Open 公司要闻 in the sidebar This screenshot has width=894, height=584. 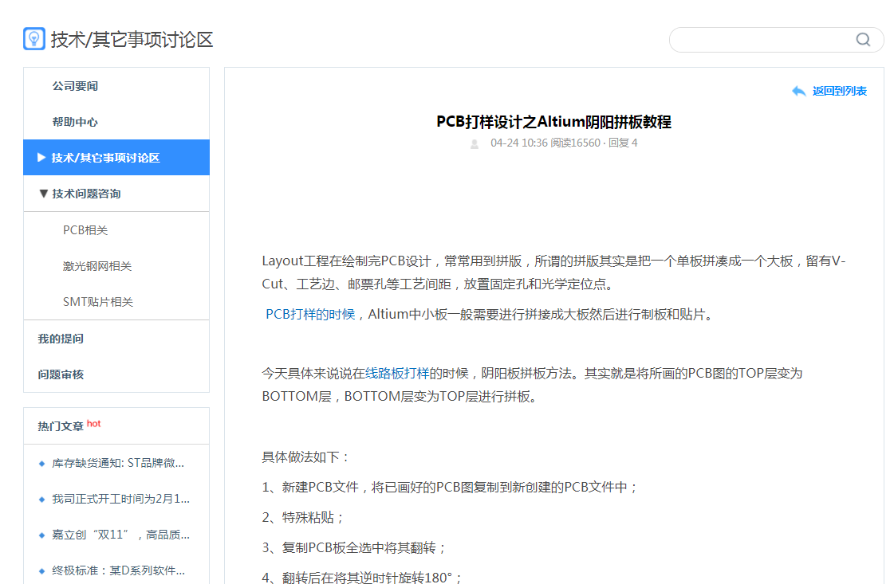pyautogui.click(x=75, y=86)
